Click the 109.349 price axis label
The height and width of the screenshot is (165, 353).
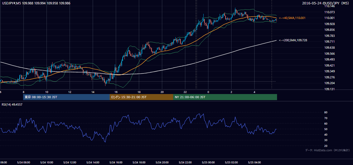(330, 71)
